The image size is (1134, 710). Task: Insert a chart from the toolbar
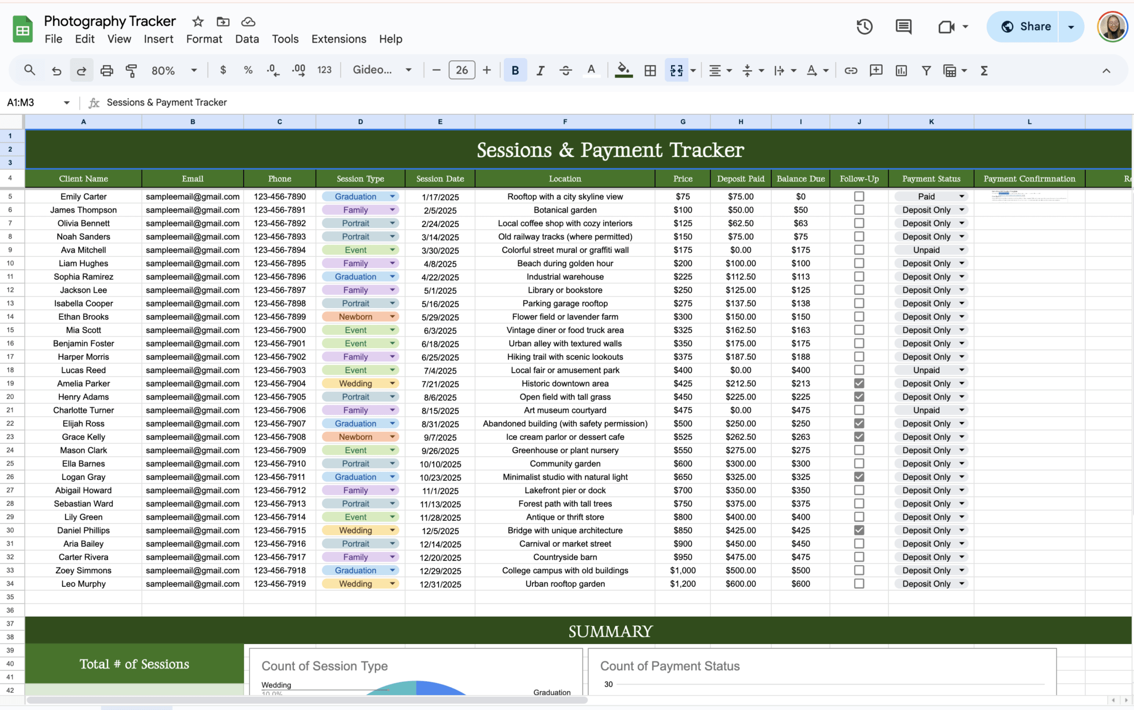point(901,70)
